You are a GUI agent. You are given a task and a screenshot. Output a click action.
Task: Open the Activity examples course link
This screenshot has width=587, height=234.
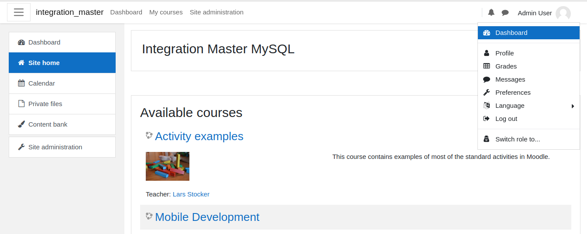click(199, 136)
